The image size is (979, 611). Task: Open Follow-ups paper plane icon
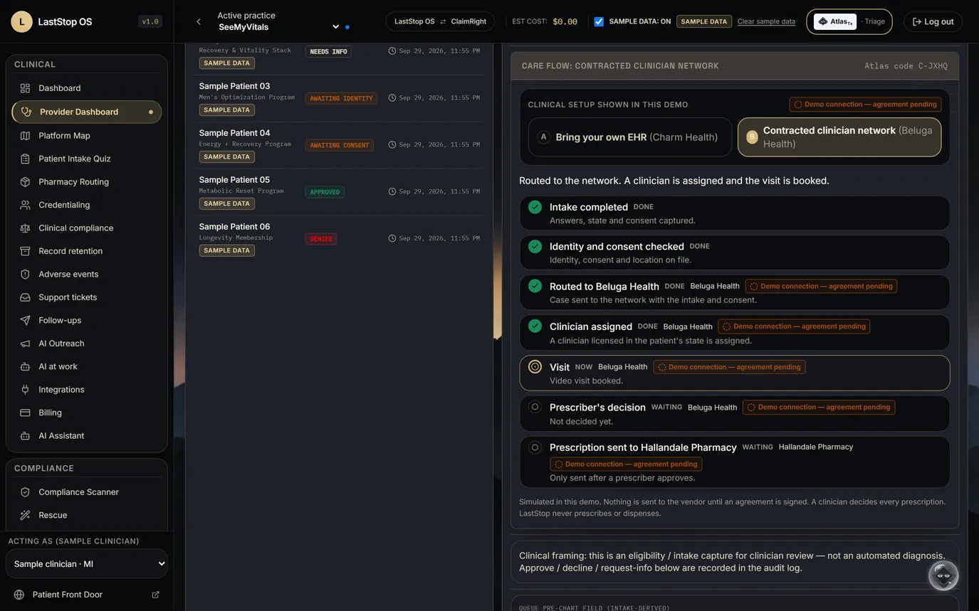tap(25, 321)
